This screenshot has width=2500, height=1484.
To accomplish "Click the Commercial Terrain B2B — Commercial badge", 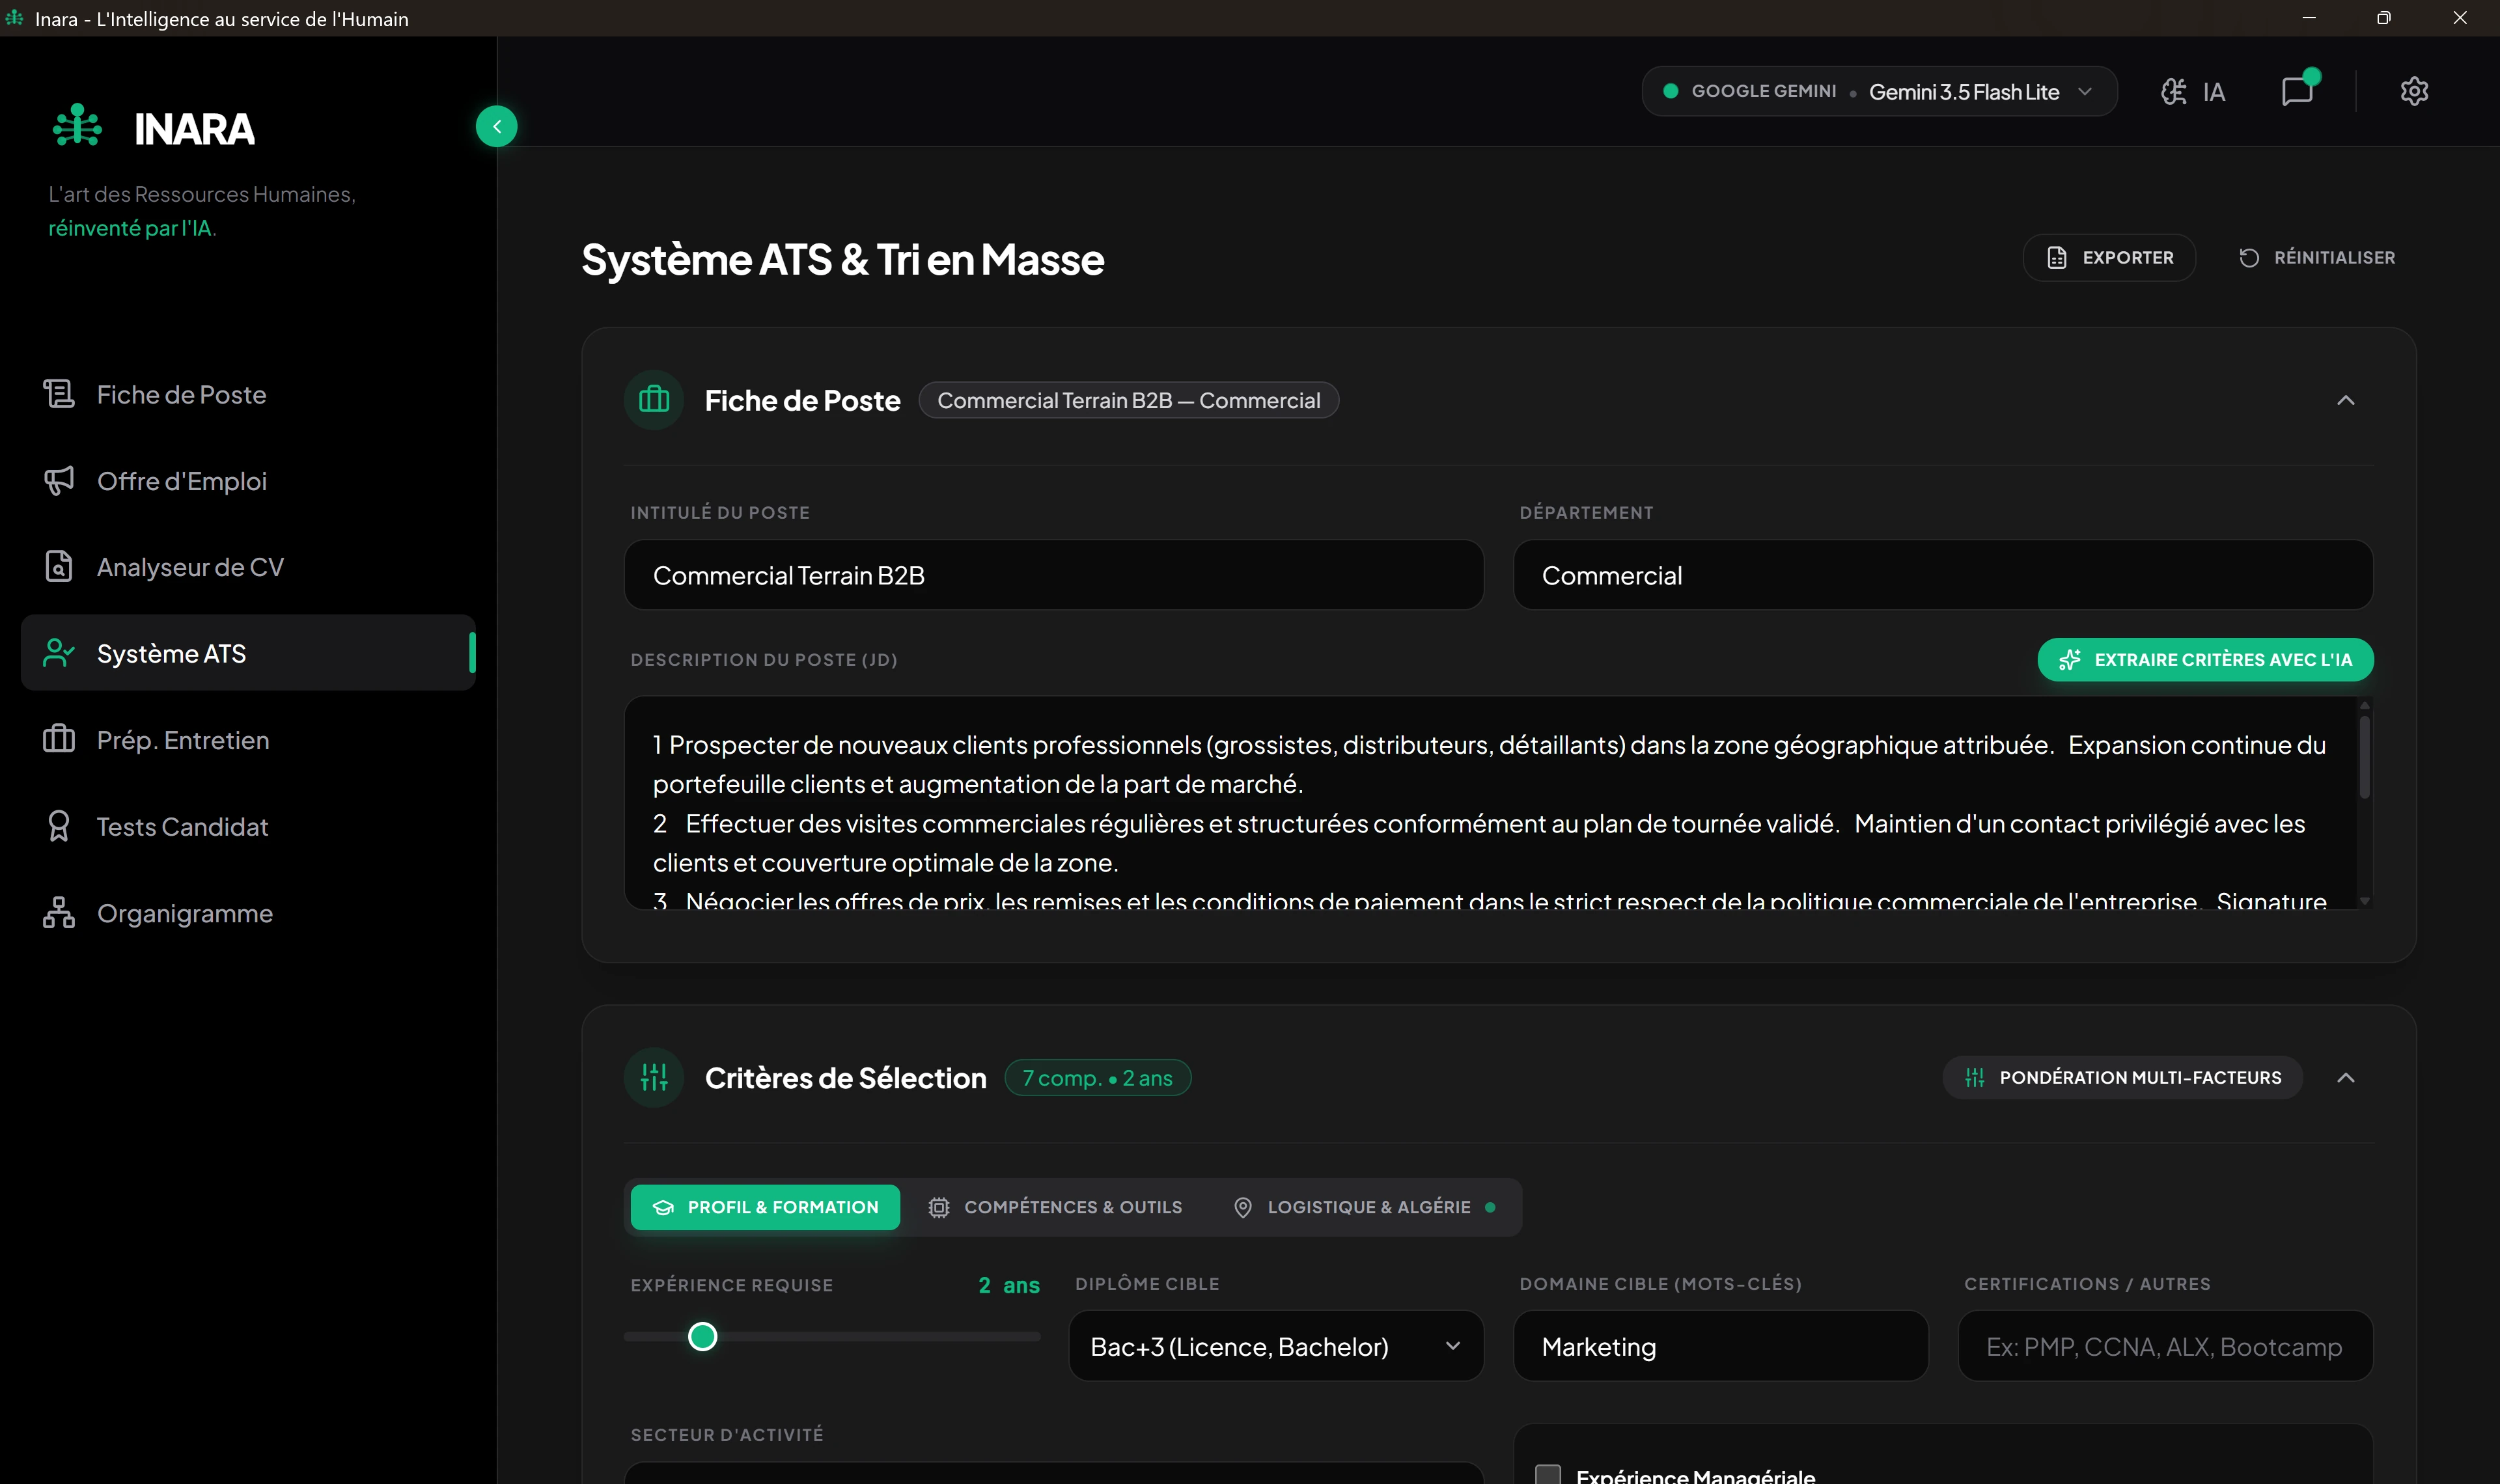I will (x=1128, y=400).
